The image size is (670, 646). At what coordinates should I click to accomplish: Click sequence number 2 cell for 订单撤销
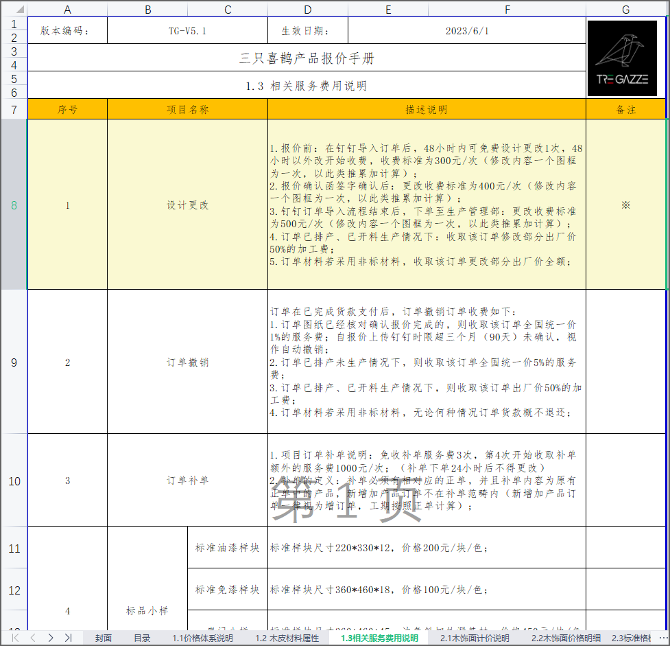[67, 362]
